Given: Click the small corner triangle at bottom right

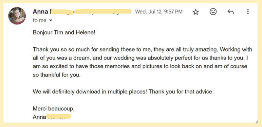Looking at the screenshot, I should [256, 121].
